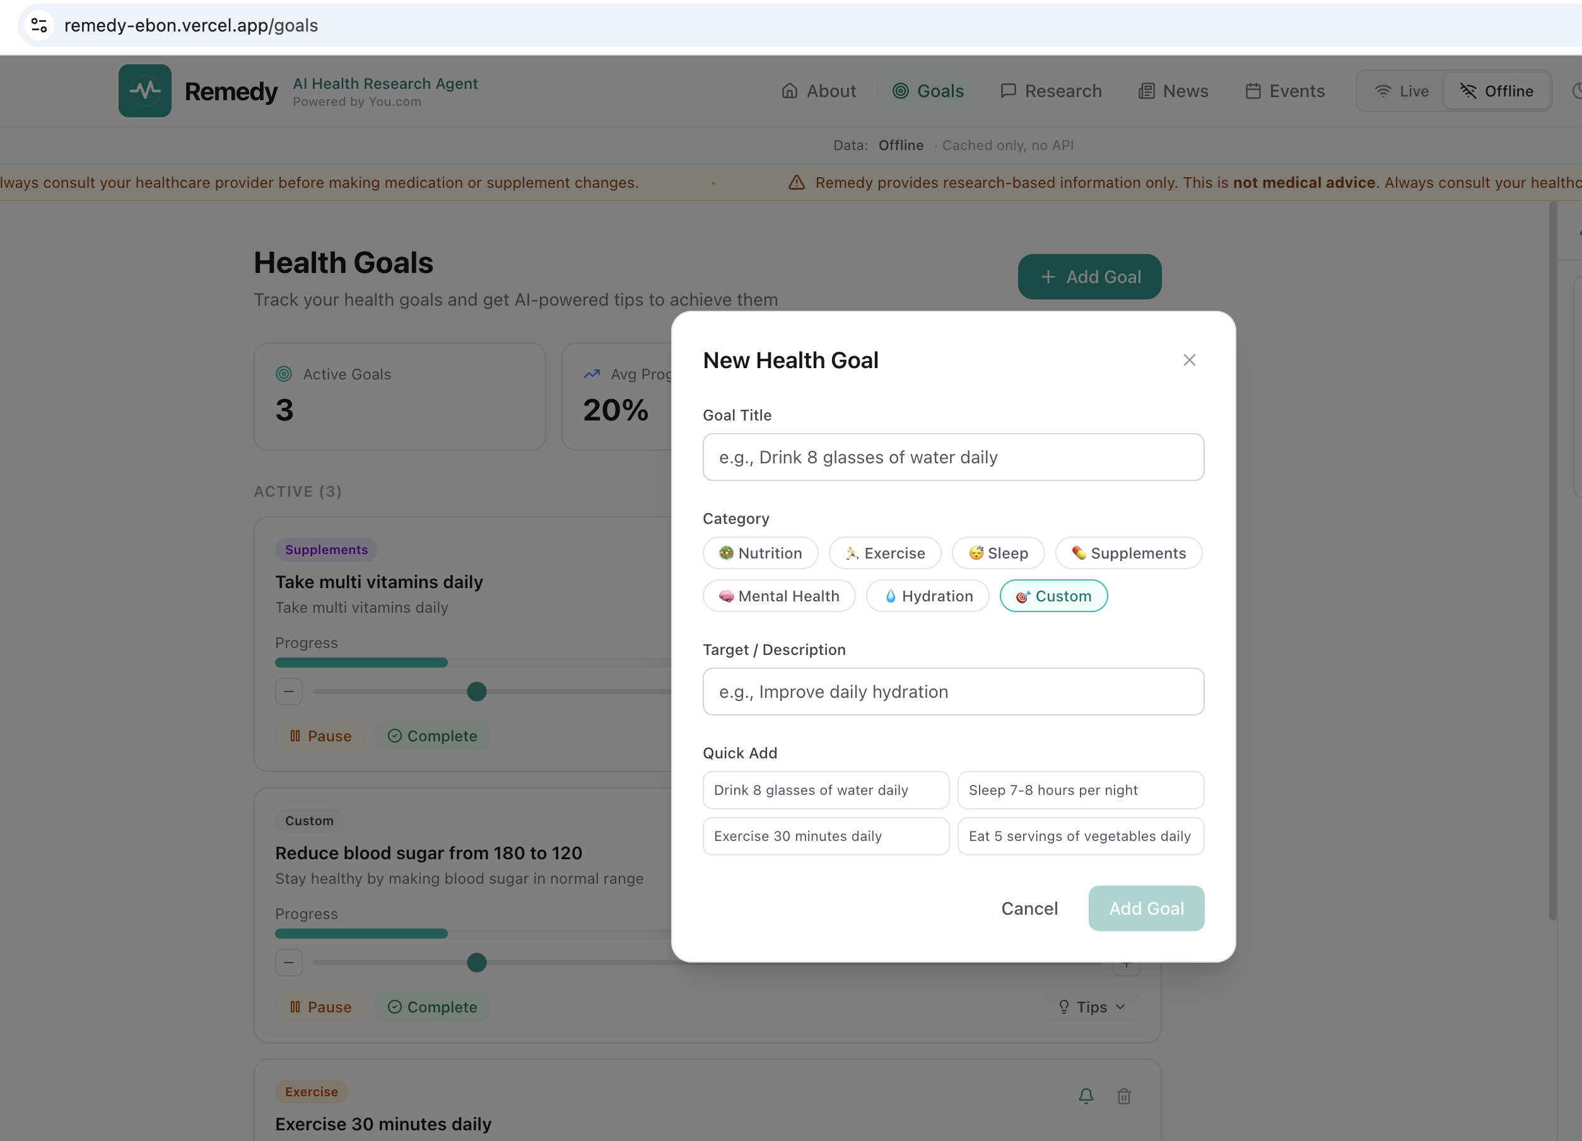Click the Goal Title input field
Screen dimensions: 1582x1141
pyautogui.click(x=953, y=457)
